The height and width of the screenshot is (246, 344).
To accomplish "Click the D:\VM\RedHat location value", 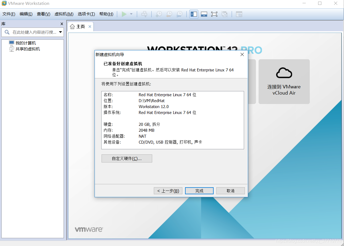I will [152, 101].
